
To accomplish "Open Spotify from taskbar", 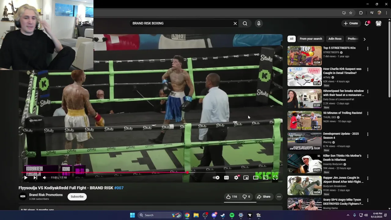I will pyautogui.click(x=232, y=215).
